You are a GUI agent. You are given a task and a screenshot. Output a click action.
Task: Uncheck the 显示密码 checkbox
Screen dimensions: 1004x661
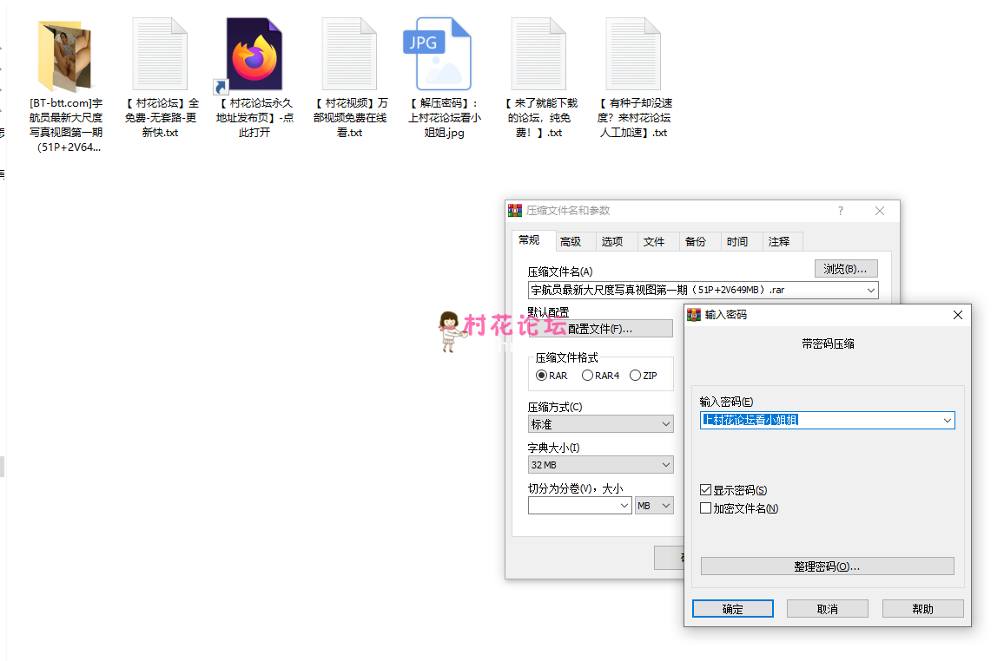706,490
